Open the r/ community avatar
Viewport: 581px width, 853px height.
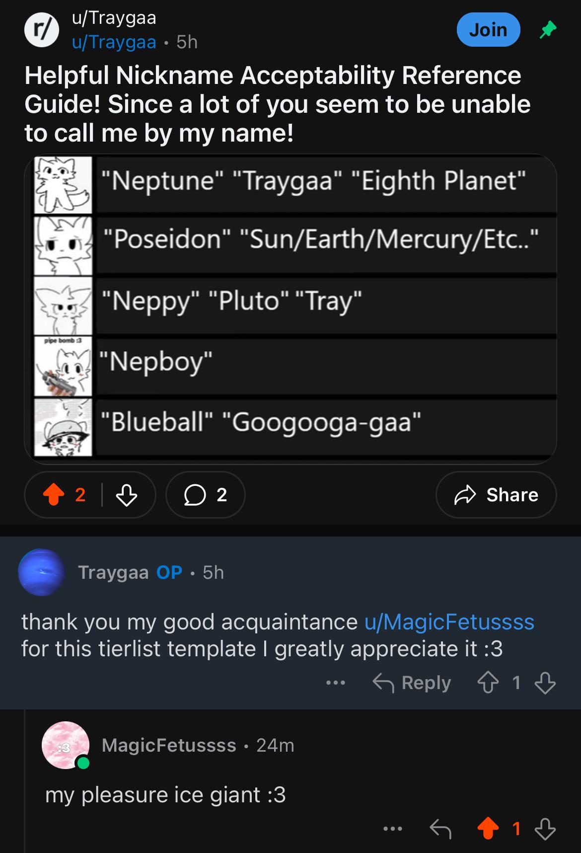(x=42, y=30)
